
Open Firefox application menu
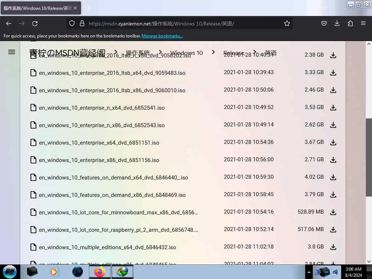tap(363, 23)
